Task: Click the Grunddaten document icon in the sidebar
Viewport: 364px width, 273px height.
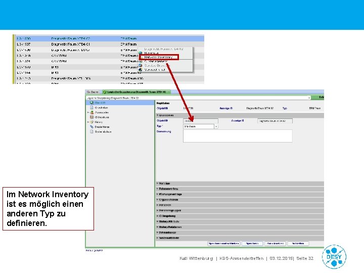Action: click(x=92, y=108)
